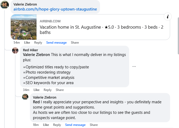Open Red Hiker's profile avatar

pyautogui.click(x=15, y=50)
